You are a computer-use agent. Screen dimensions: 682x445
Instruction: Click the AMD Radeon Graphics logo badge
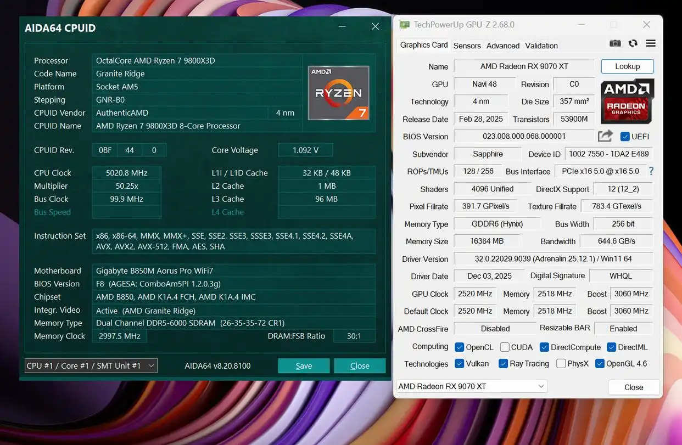[627, 102]
